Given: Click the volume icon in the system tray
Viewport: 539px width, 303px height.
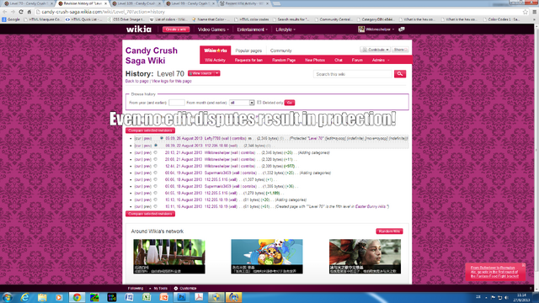Looking at the screenshot, I should 506,297.
